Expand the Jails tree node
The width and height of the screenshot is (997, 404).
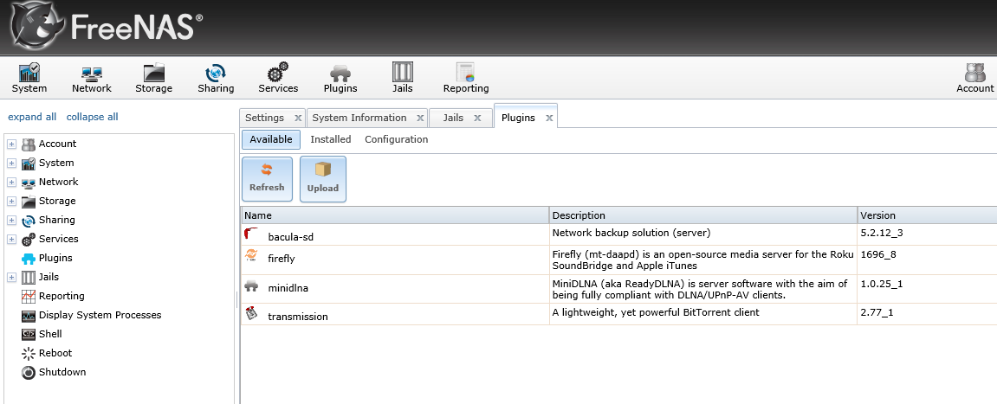pos(11,278)
